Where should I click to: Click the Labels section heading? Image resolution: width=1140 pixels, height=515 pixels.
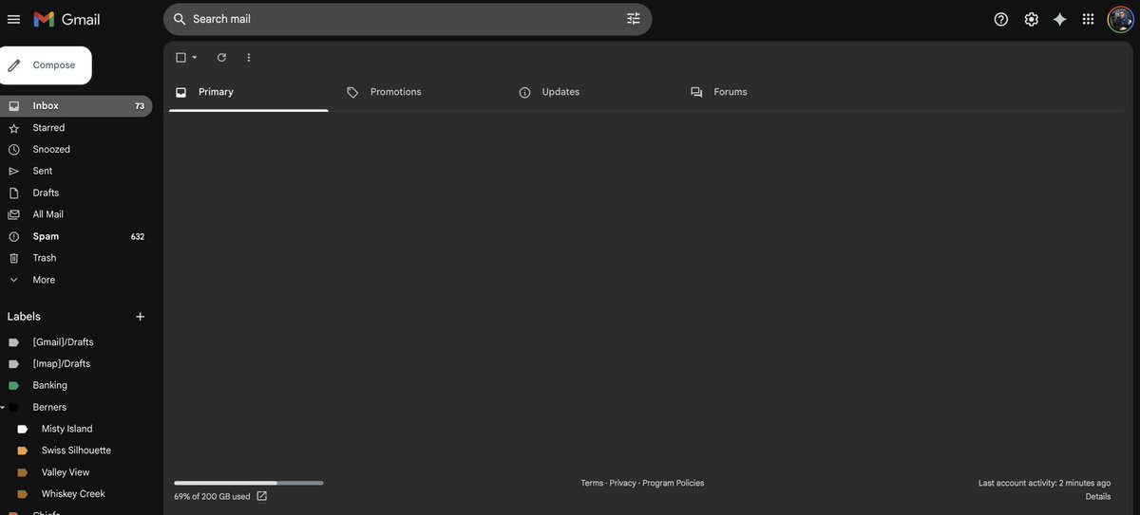pyautogui.click(x=24, y=317)
